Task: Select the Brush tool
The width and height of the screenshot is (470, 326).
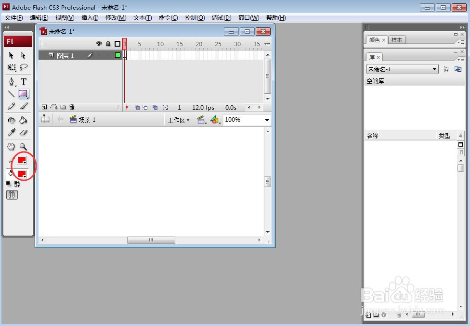Action: (24, 106)
